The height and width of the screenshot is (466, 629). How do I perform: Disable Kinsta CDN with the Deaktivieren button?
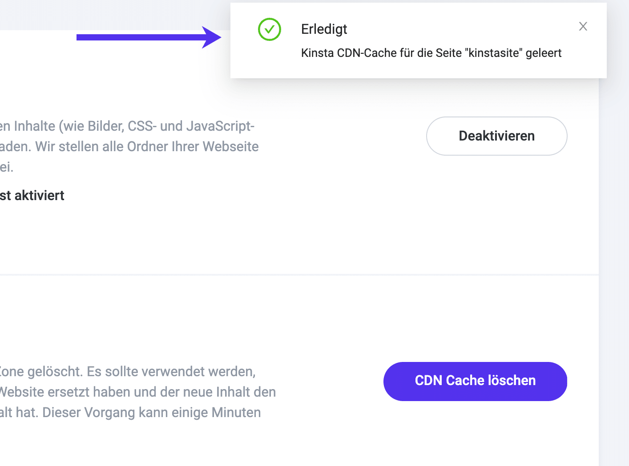(496, 136)
